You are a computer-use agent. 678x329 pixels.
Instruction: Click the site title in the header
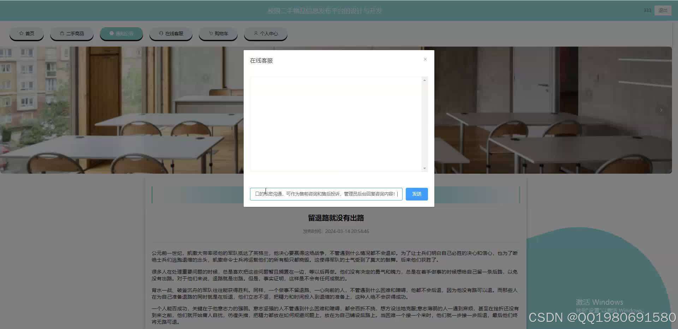(x=325, y=11)
